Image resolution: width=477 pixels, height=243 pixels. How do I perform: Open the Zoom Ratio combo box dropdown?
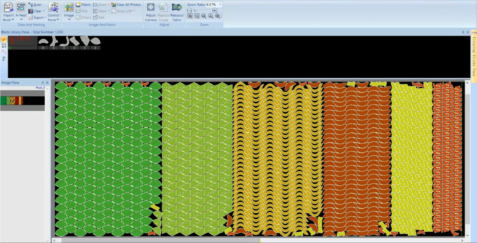pyautogui.click(x=220, y=4)
